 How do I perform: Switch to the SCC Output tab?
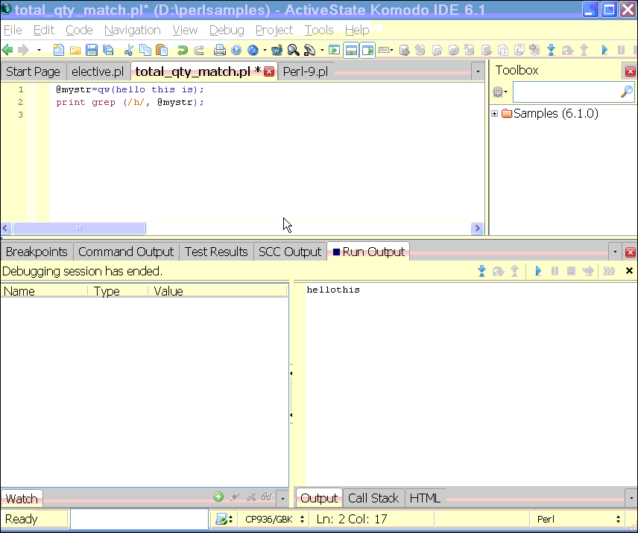(x=290, y=252)
